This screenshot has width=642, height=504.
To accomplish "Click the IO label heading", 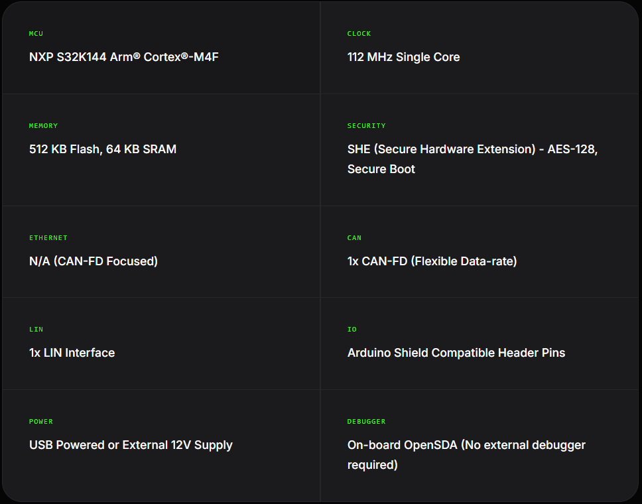I will point(352,330).
